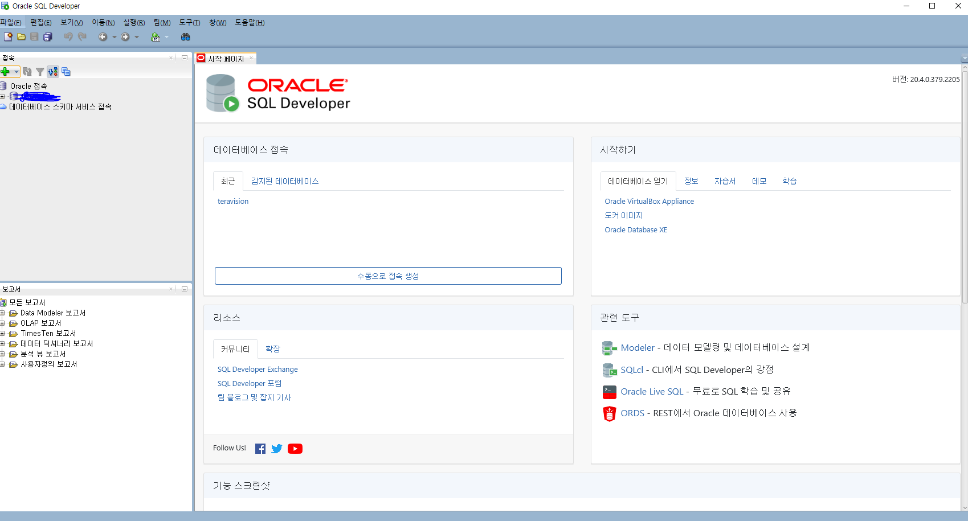Open the 팀 블로그 및 잡지 기사 link
Image resolution: width=968 pixels, height=521 pixels.
[x=254, y=397]
